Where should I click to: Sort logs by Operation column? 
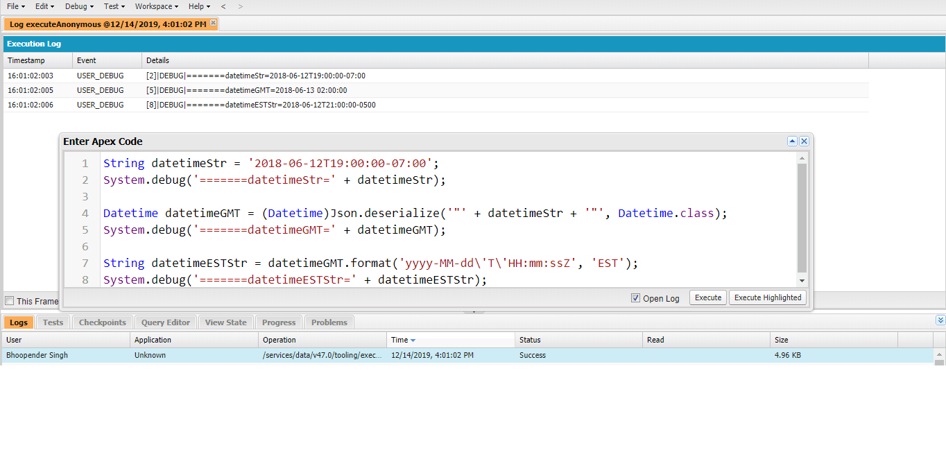(x=322, y=340)
